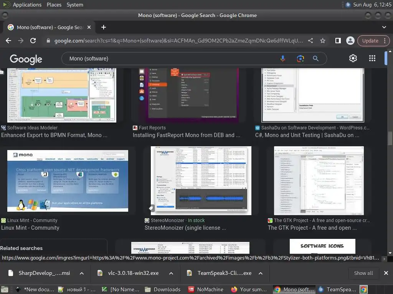Viewport: 393px width, 294px height.
Task: Open C#, Mono and Unit Testing link
Action: click(307, 135)
